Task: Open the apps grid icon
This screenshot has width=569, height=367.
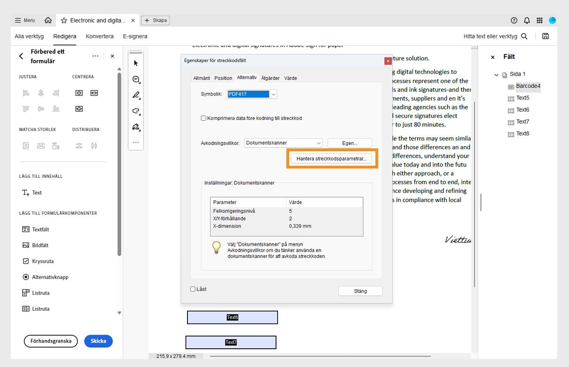Action: tap(539, 21)
